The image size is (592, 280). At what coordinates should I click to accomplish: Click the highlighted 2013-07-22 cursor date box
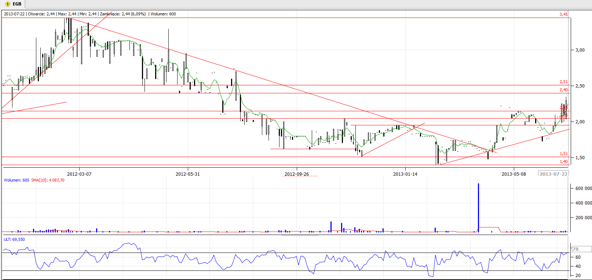click(x=553, y=174)
